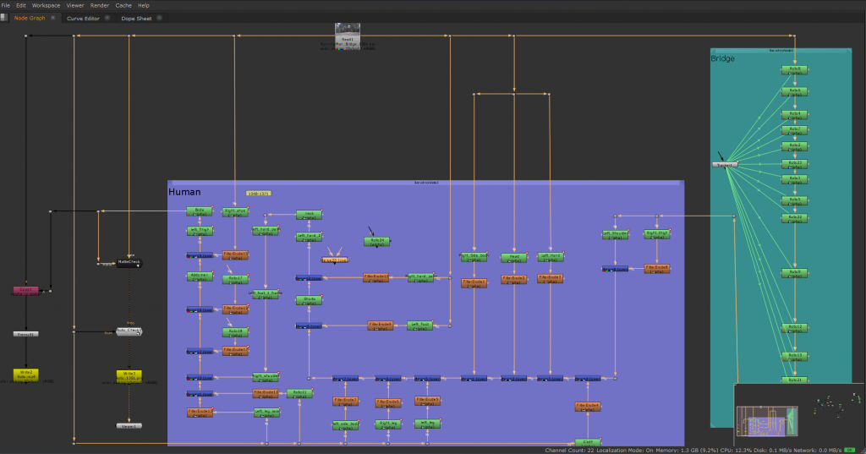Switch to the Dope Sheet tab
This screenshot has width=866, height=454.
(x=136, y=18)
